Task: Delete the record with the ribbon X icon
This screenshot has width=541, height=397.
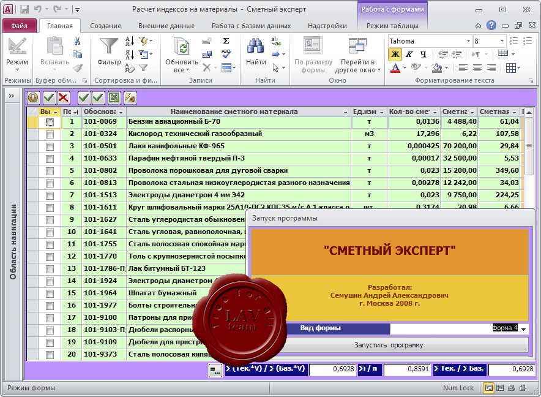Action: [207, 67]
